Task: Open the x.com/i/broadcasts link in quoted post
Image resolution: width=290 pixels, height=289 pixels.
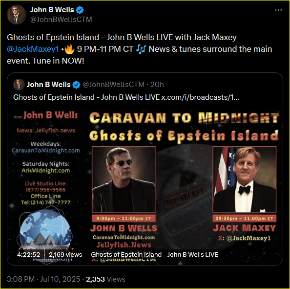Action: coord(200,97)
